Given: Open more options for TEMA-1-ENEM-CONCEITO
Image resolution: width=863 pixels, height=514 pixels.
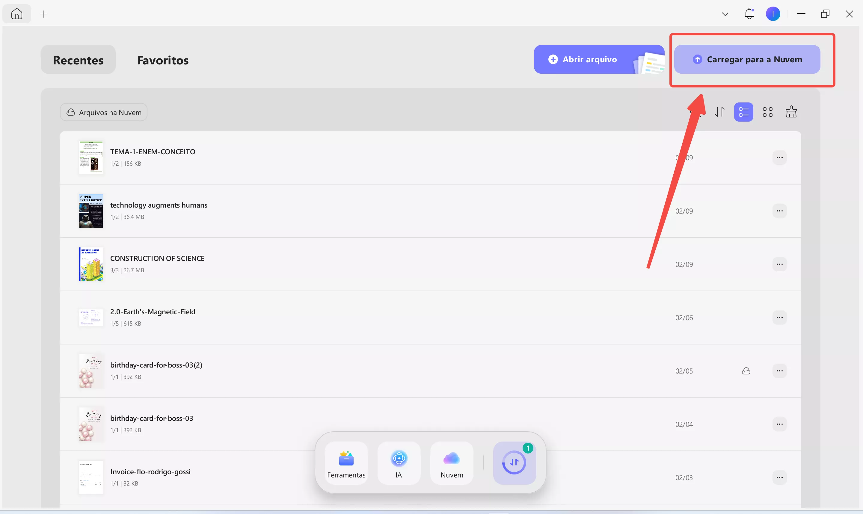Looking at the screenshot, I should click(x=779, y=158).
